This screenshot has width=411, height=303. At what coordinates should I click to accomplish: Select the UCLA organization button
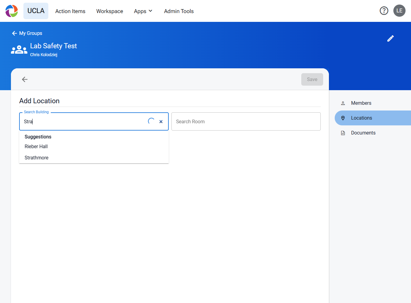(x=36, y=11)
